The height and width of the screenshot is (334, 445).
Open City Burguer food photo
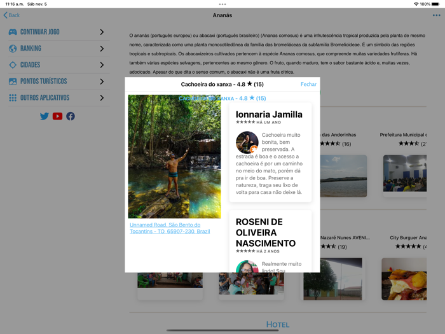[404, 279]
